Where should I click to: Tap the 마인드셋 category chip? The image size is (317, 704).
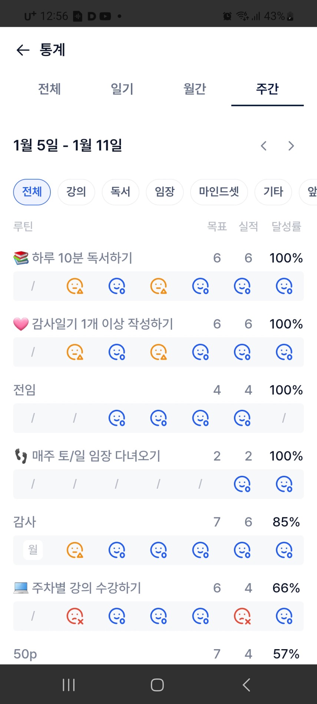[x=219, y=192]
